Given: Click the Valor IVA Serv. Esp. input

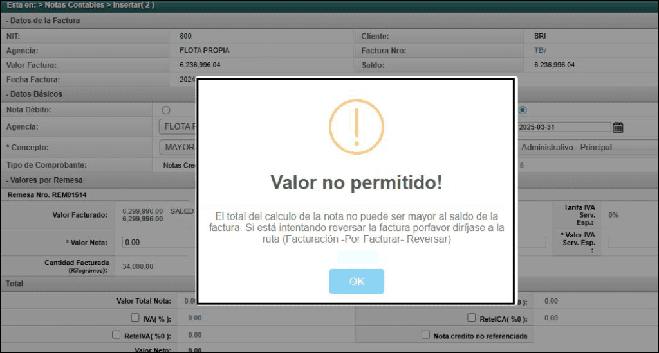Looking at the screenshot, I should pos(633,243).
